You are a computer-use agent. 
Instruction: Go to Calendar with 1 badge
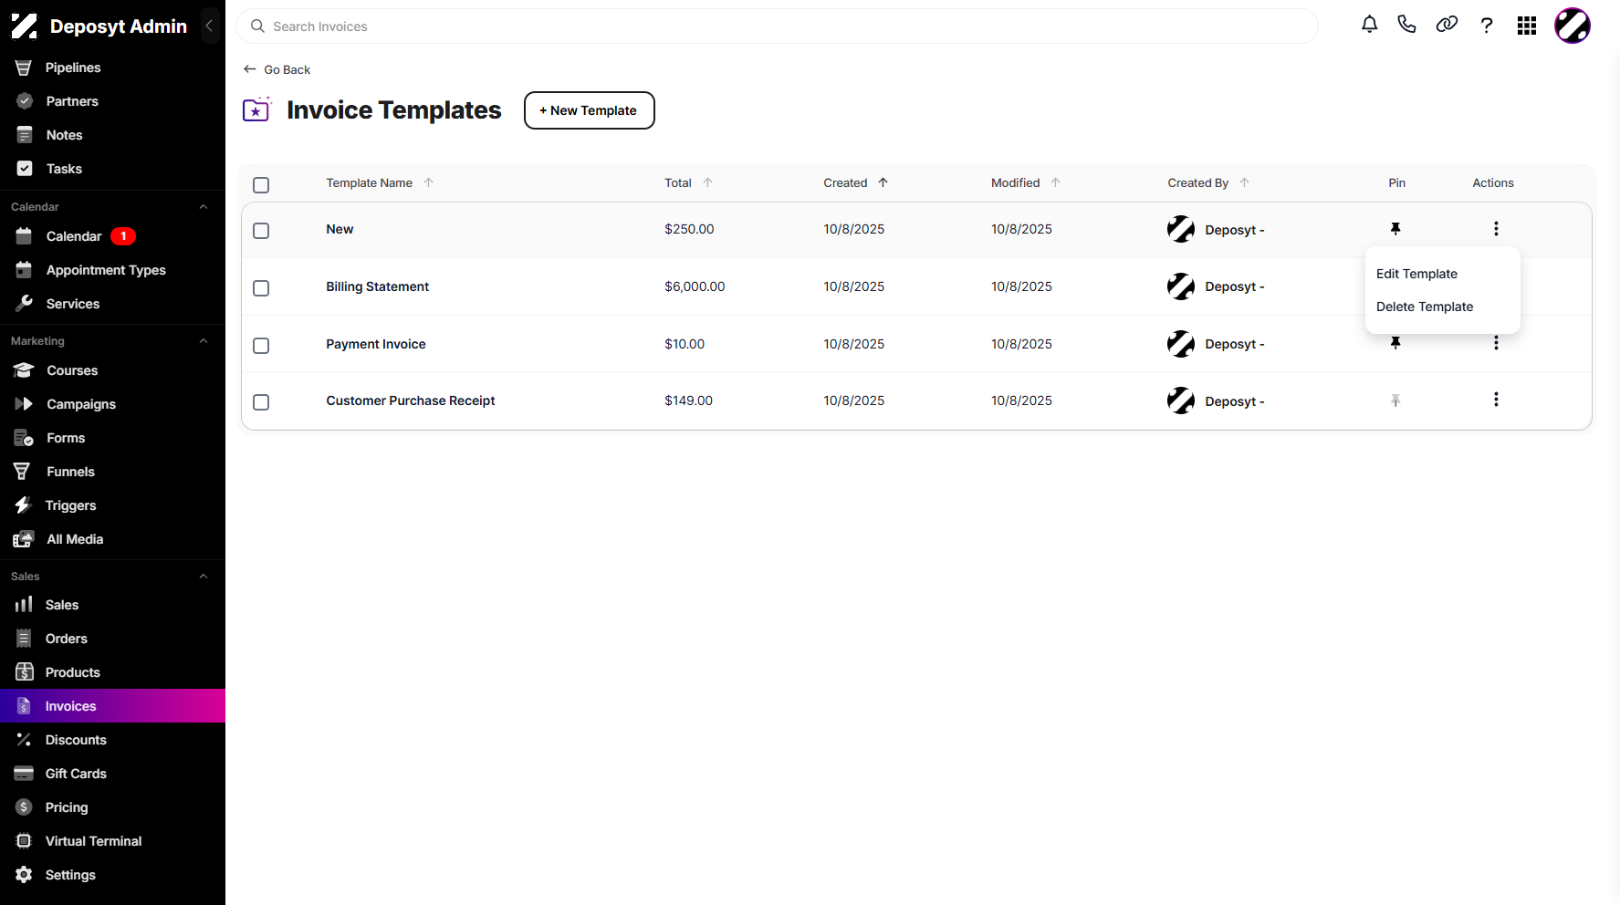coord(112,236)
